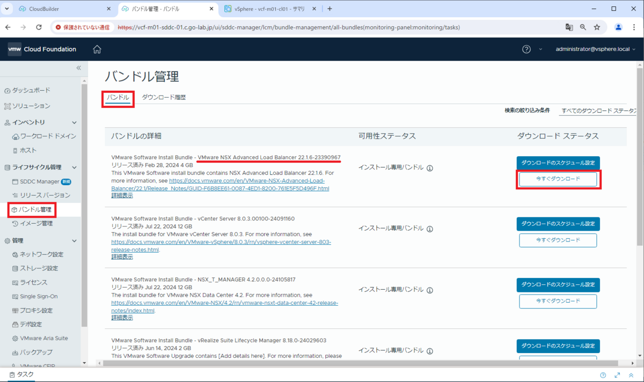Screen dimensions: 644x382
Task: Select バンドル管理 in the sidebar
Action: 32,209
